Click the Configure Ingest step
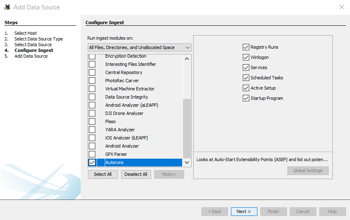350x220 pixels. [x=34, y=50]
